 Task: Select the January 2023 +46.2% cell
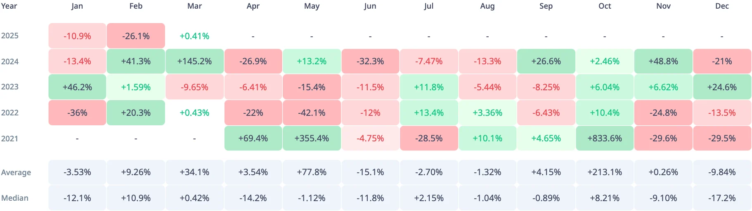click(x=77, y=87)
